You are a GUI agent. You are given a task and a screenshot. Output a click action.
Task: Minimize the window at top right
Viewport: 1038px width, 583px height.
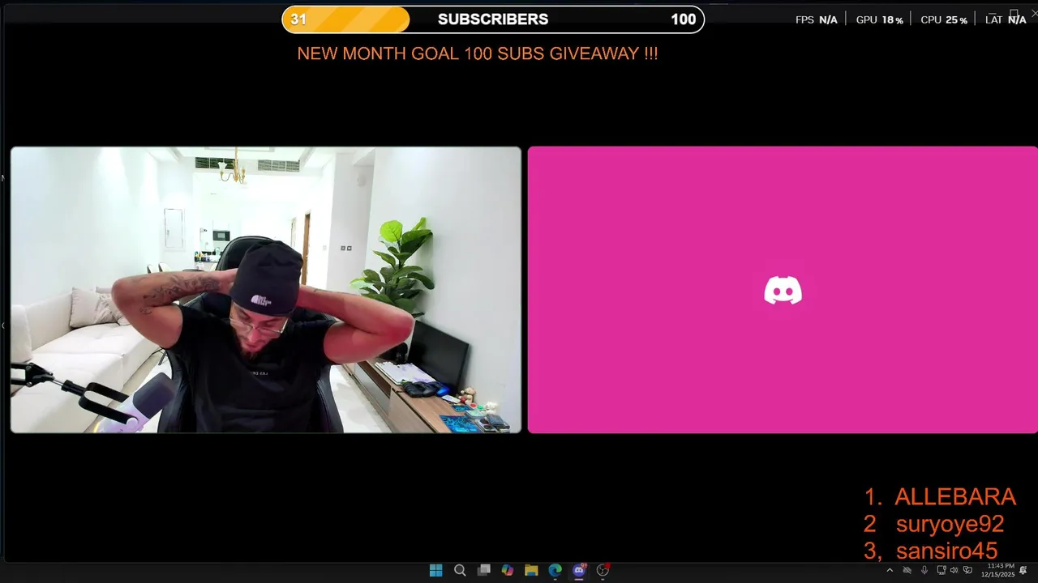pos(994,12)
